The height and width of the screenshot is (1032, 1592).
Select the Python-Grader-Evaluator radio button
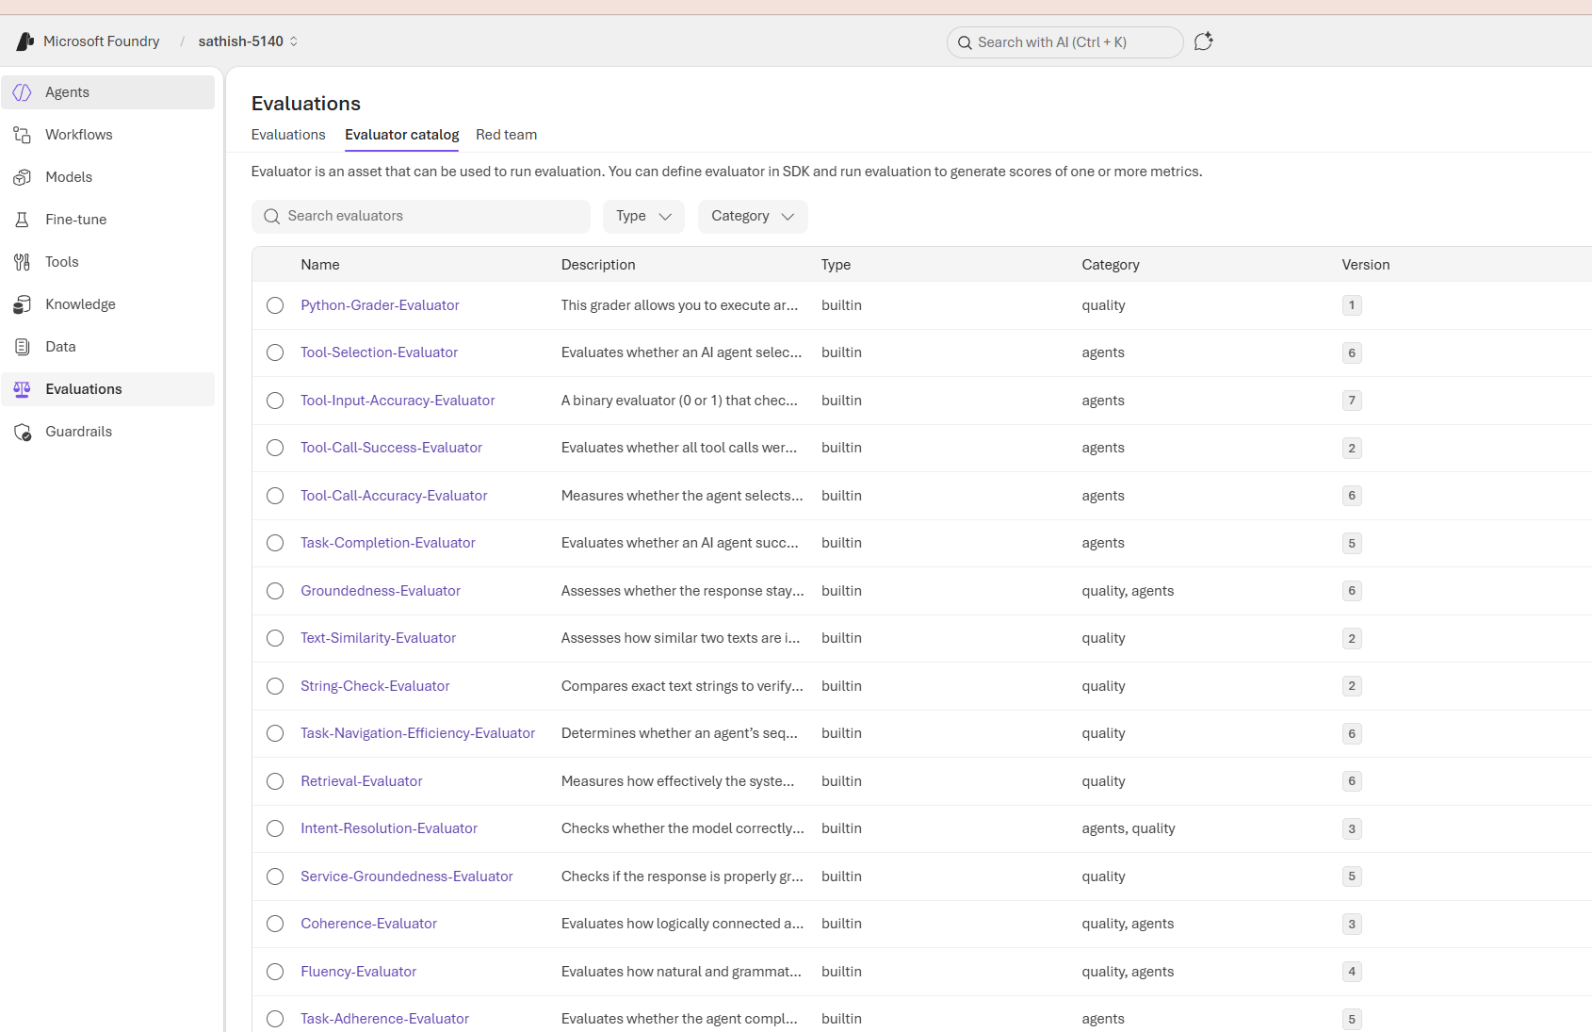[x=275, y=305]
